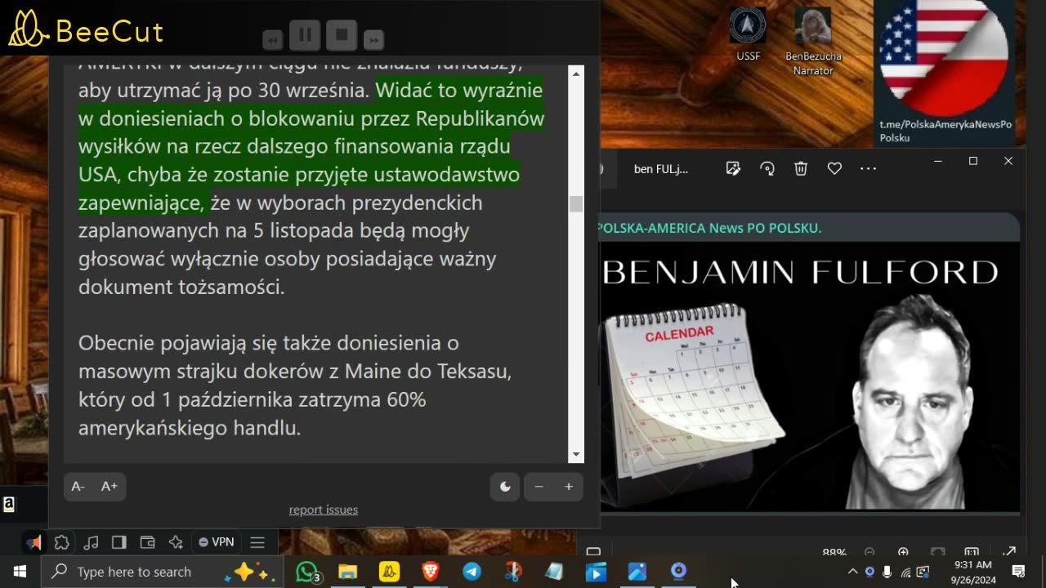Maximize the Photos window
Screen dimensions: 1046x588
[973, 161]
